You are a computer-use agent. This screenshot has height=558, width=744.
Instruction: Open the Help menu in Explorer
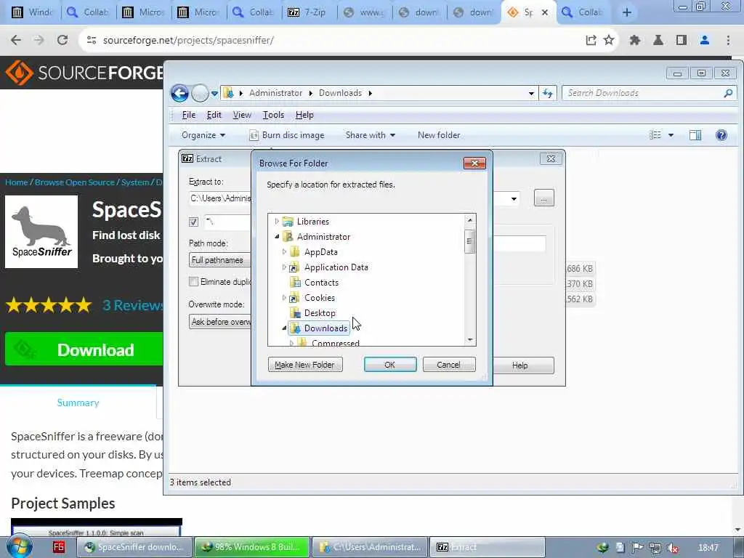304,115
